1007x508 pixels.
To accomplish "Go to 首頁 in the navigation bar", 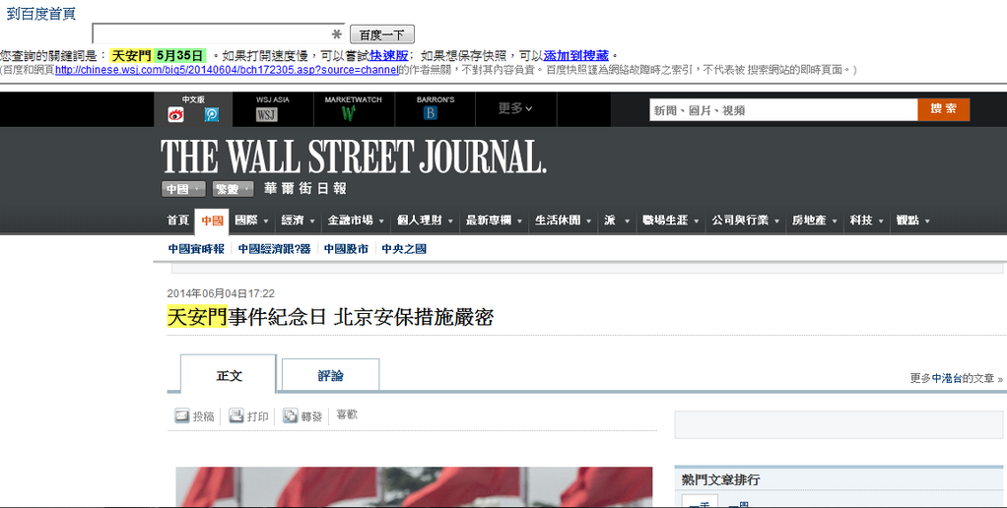I will (178, 221).
